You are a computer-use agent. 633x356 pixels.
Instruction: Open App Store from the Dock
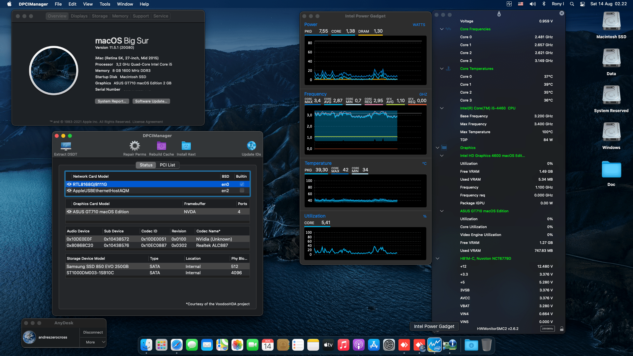(374, 345)
